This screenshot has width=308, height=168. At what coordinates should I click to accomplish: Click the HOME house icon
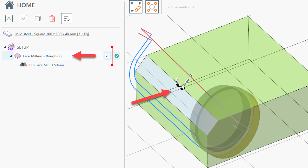click(9, 5)
